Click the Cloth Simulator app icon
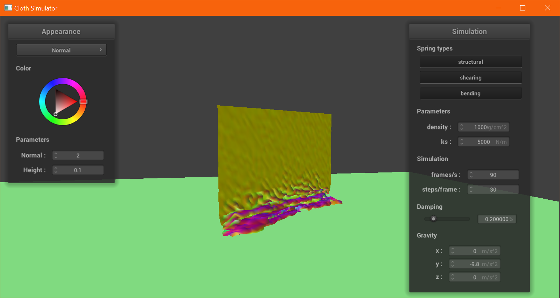The height and width of the screenshot is (298, 560). tap(8, 8)
